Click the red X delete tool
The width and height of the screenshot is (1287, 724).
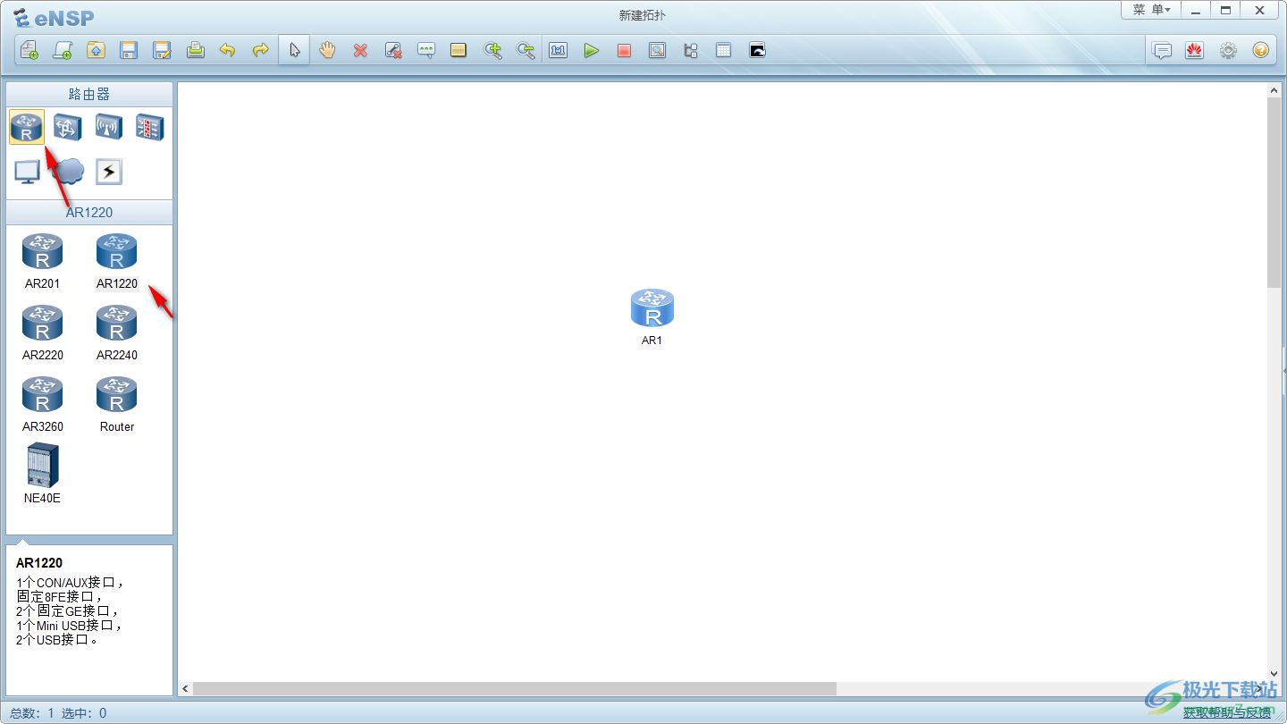[360, 51]
